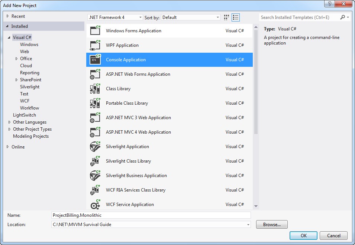Click the template list scroll down arrow
The image size is (355, 245).
pyautogui.click(x=256, y=206)
